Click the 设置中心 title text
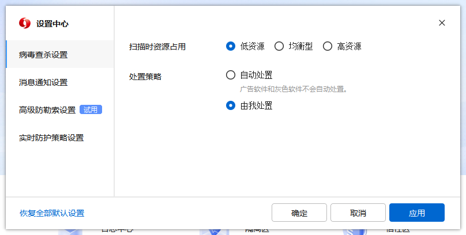The height and width of the screenshot is (235, 466). [52, 24]
